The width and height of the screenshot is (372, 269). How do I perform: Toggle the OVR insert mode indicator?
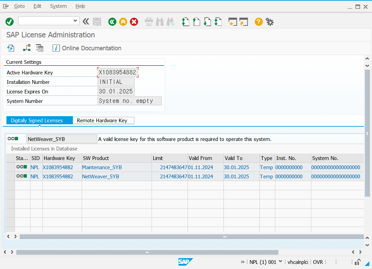click(318, 262)
